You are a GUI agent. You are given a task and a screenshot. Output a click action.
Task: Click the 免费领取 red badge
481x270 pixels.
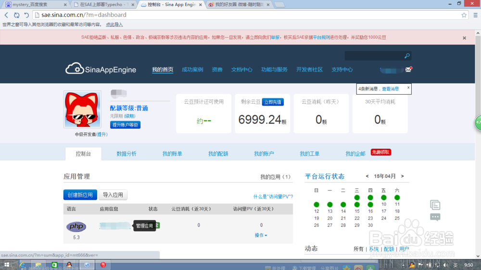click(x=380, y=152)
